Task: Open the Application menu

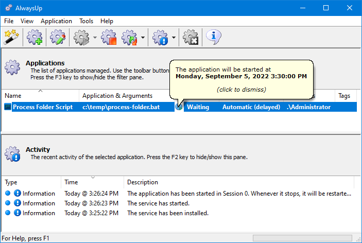Action: (56, 21)
